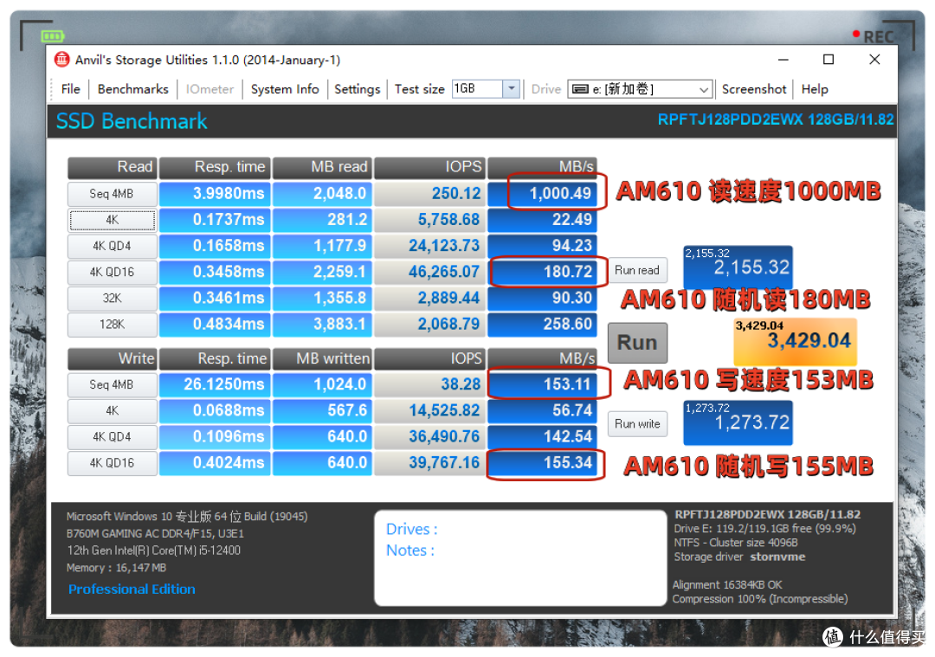Open the File menu
The width and height of the screenshot is (935, 657).
coord(70,88)
